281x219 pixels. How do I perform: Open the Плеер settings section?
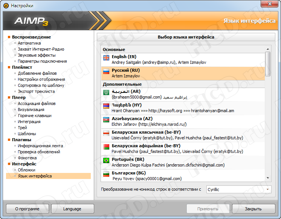(19, 97)
